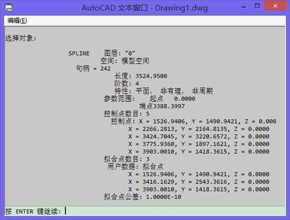Click control point row X = 3424.7045
This screenshot has height=220, width=290.
(199, 136)
